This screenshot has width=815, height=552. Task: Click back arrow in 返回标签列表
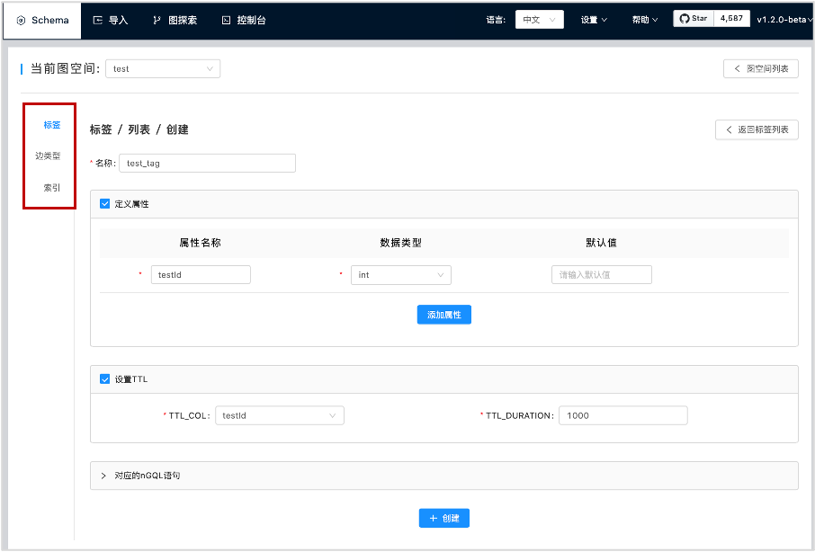[x=729, y=129]
